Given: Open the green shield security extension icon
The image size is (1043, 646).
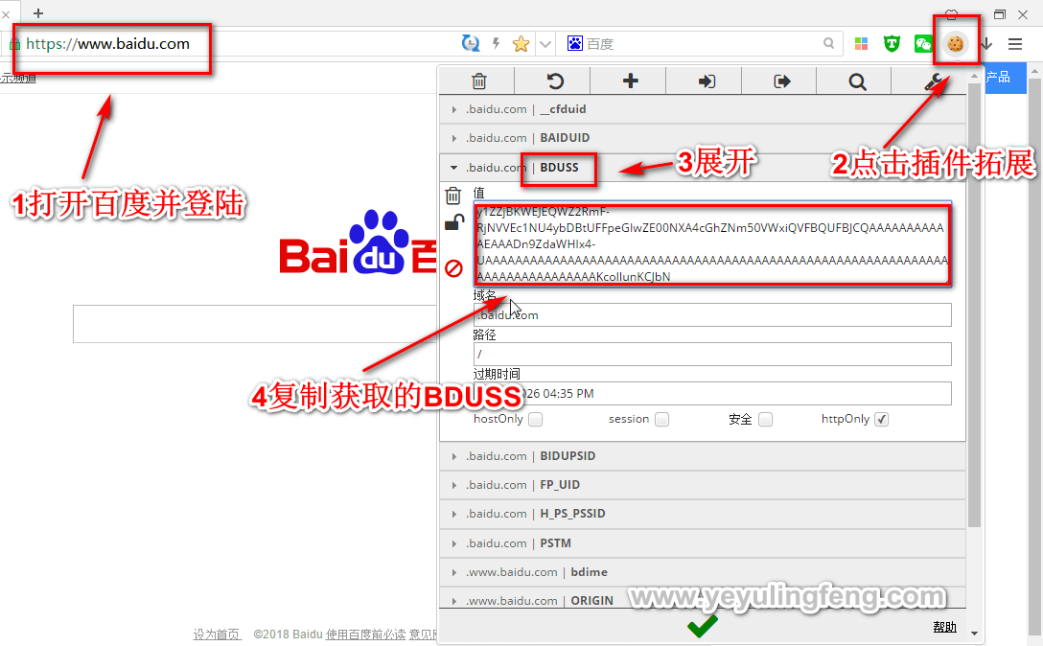Looking at the screenshot, I should [892, 44].
